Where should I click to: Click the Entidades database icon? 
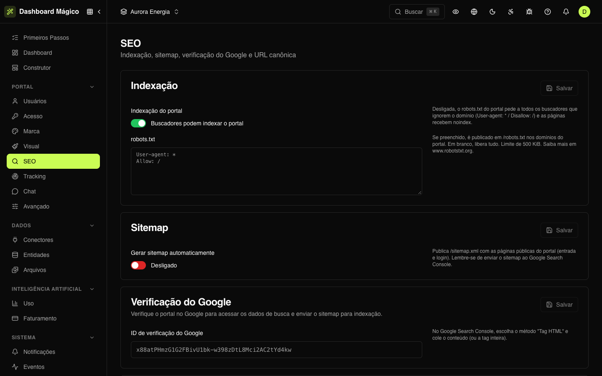[x=15, y=255]
